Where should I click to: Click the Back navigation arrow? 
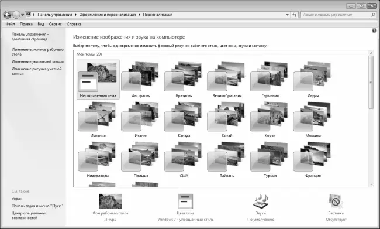coord(7,15)
